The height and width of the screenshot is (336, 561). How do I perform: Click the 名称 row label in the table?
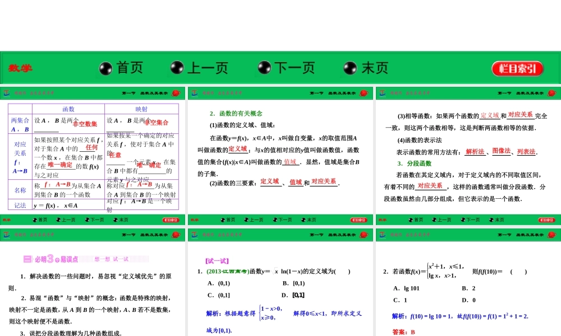click(x=20, y=190)
